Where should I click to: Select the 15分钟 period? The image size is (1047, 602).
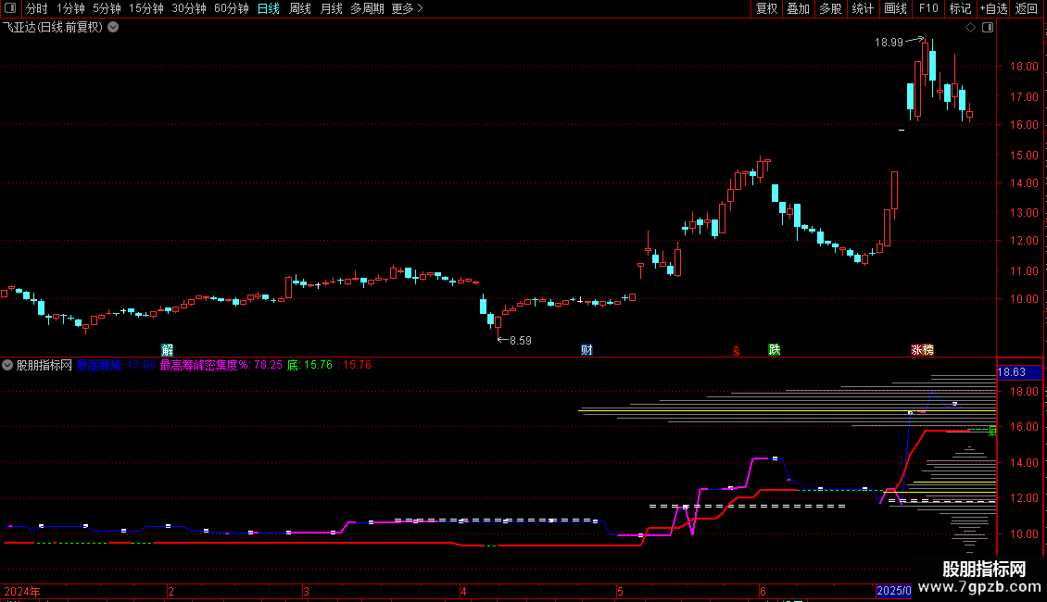(146, 8)
